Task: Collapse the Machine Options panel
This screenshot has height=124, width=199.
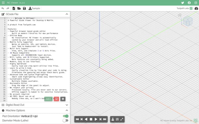Action: (67, 110)
